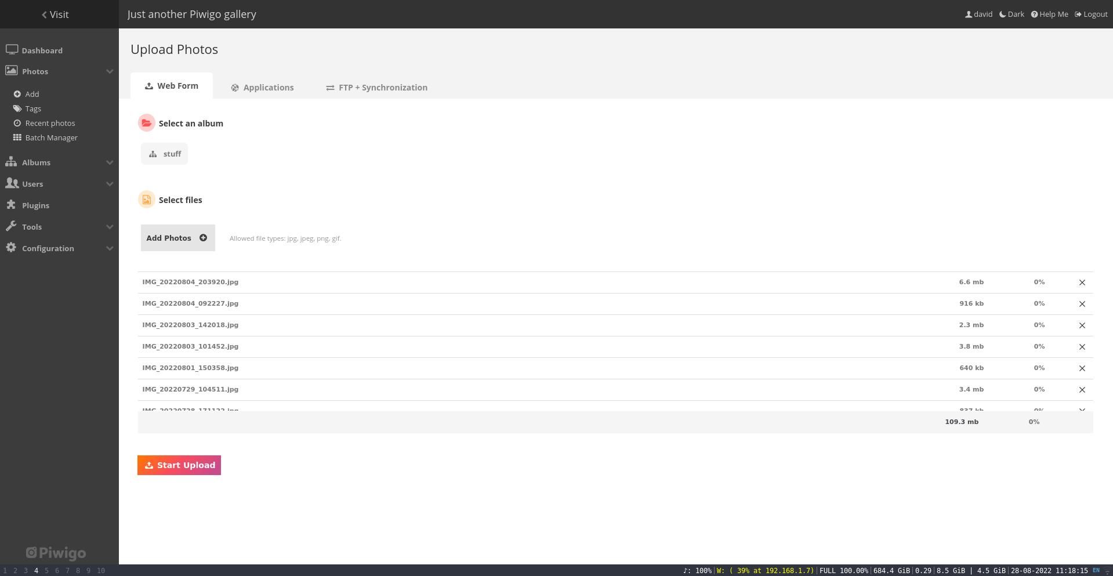Image resolution: width=1113 pixels, height=576 pixels.
Task: Select file name IMG_20220804_203920.jpg
Action: (x=190, y=282)
